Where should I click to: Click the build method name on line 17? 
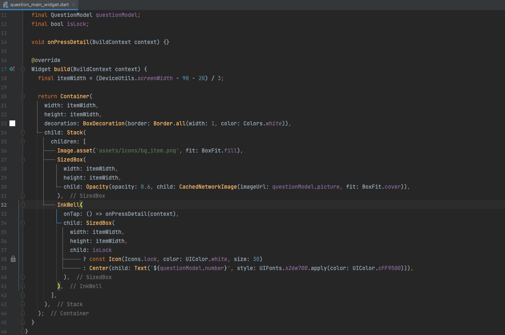(62, 69)
